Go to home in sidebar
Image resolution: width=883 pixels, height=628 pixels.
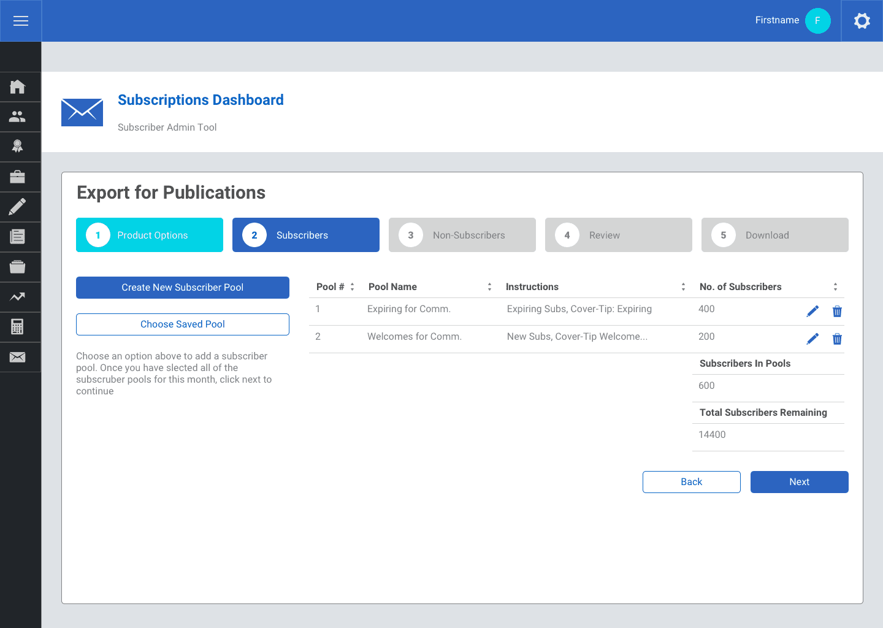18,86
